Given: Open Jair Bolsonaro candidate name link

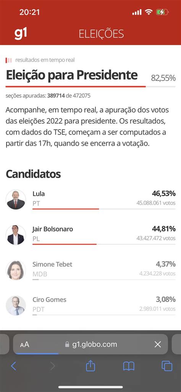Looking at the screenshot, I should (x=53, y=229).
